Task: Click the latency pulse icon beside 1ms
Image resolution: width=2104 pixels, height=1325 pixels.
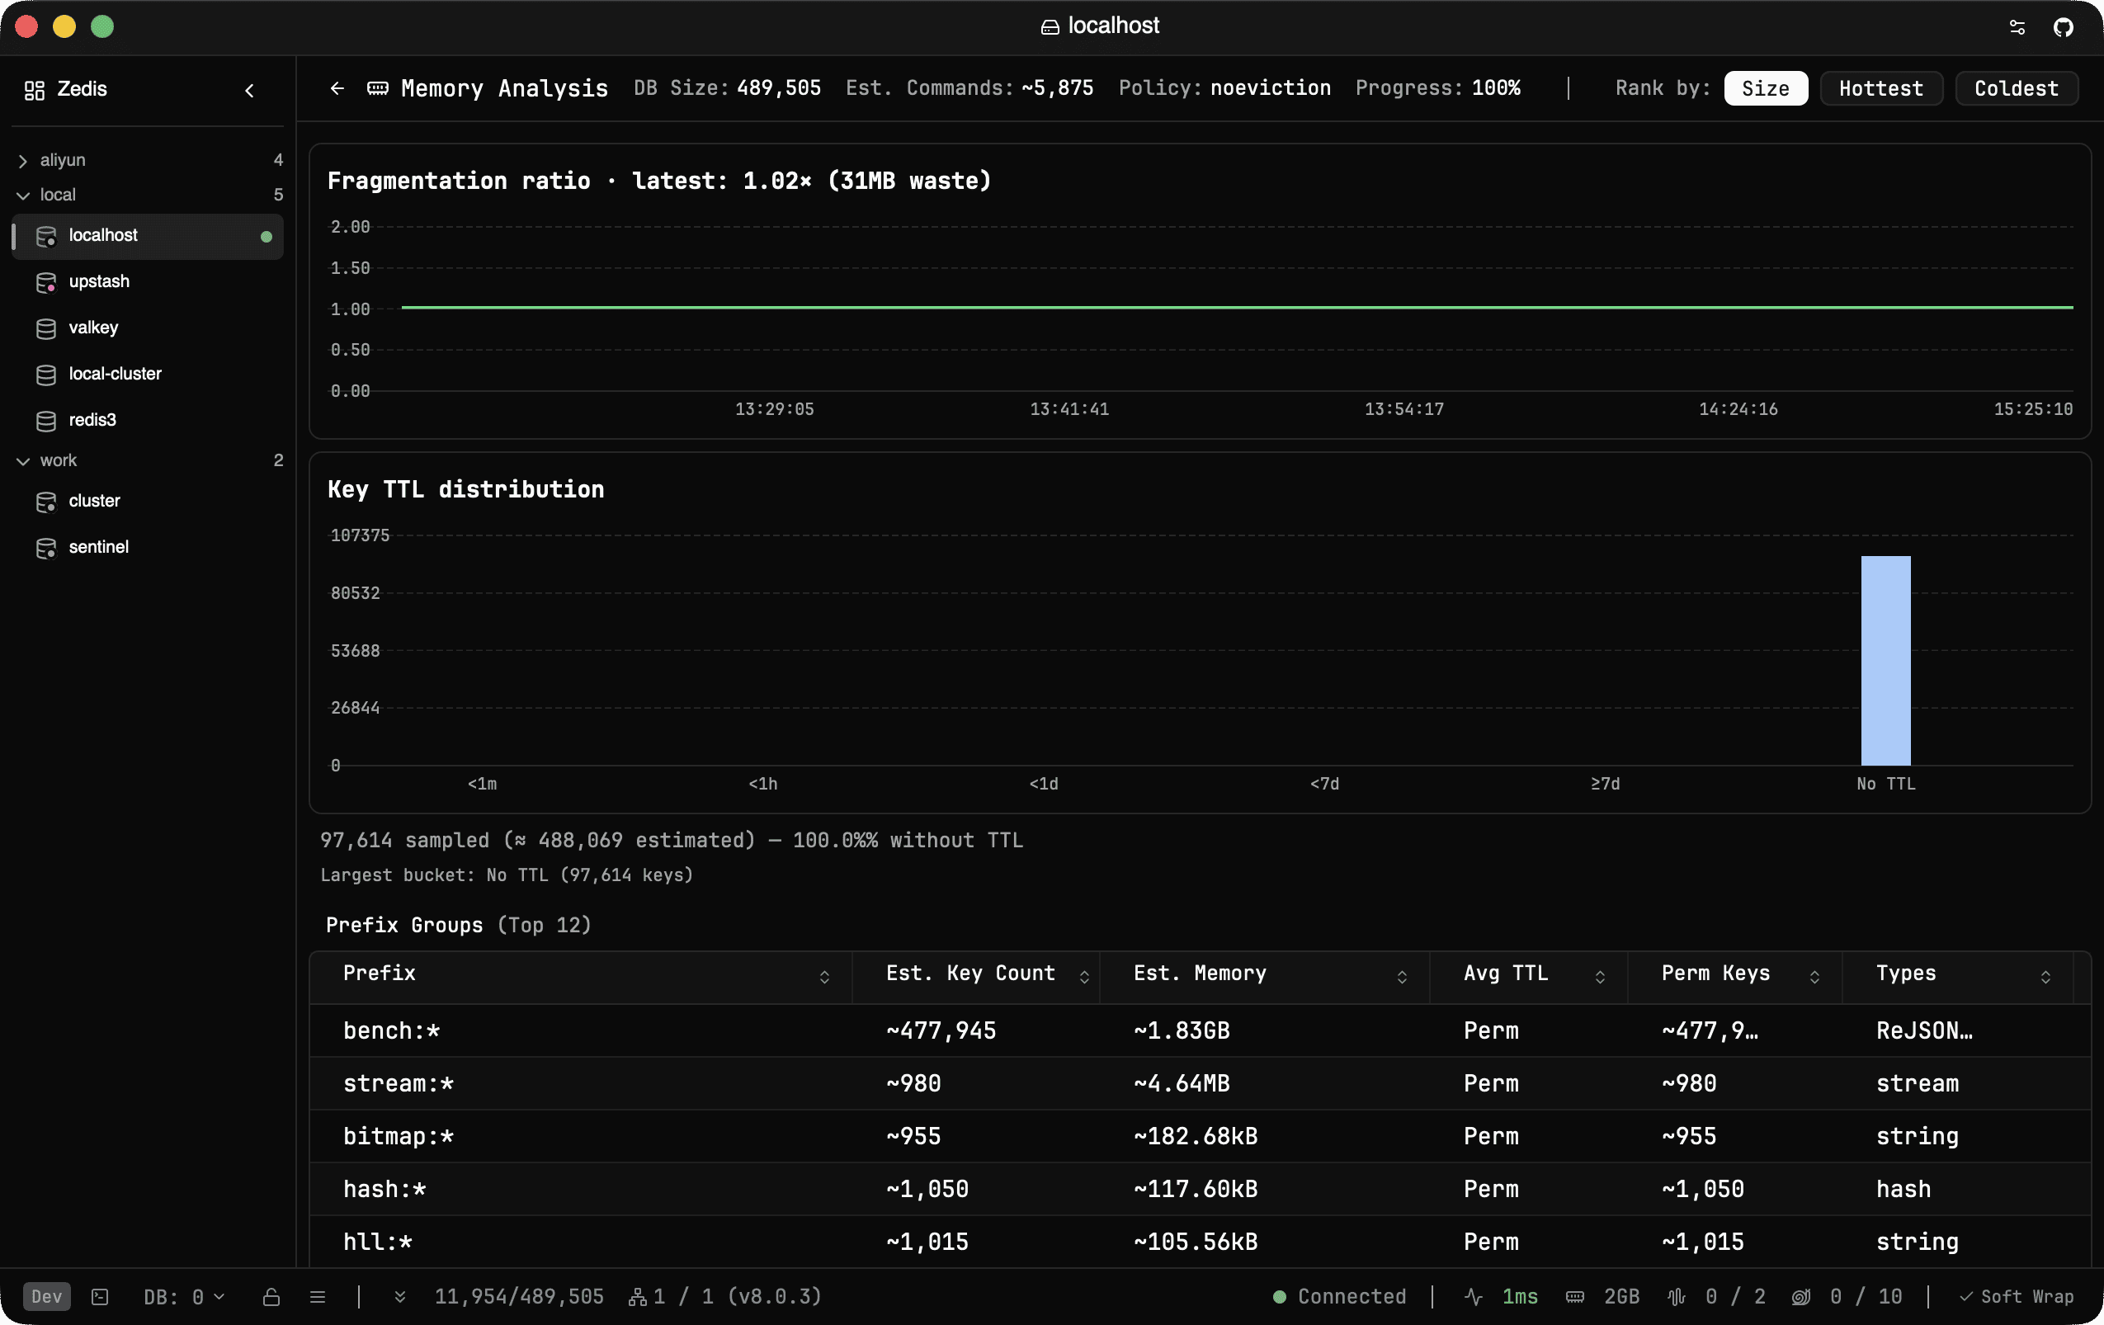Action: click(x=1474, y=1297)
